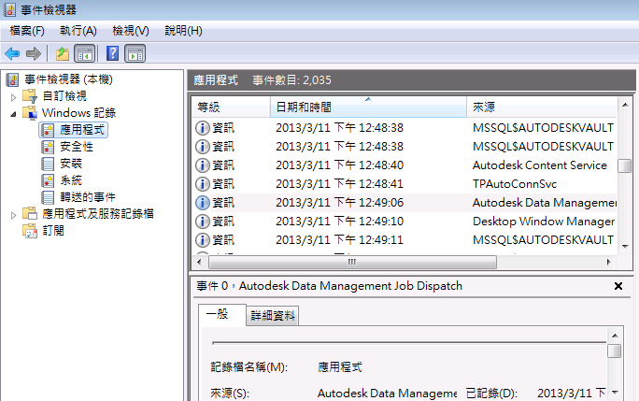Screen dimensions: 639x401
Task: Open 轉送的事件 log
Action: [x=88, y=197]
